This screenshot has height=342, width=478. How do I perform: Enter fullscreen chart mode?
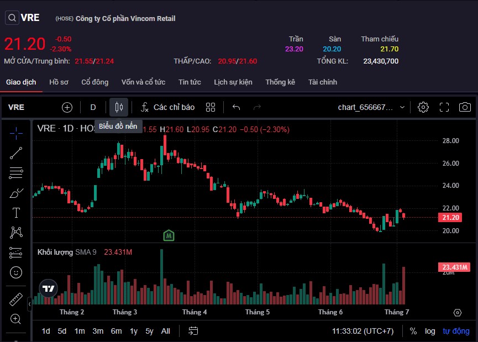(x=444, y=107)
